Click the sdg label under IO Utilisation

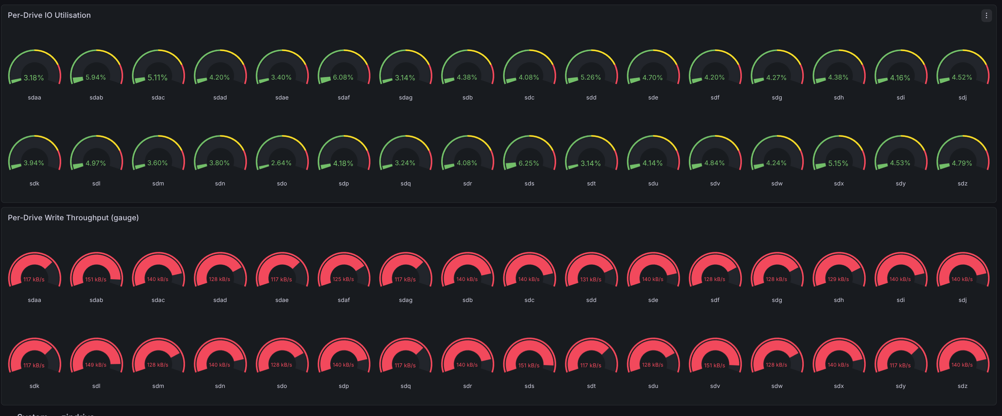click(x=777, y=97)
